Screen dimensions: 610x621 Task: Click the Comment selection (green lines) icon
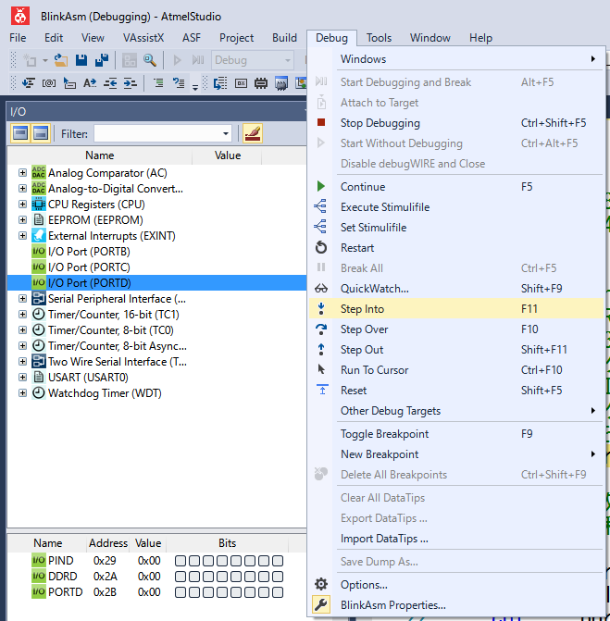(158, 83)
